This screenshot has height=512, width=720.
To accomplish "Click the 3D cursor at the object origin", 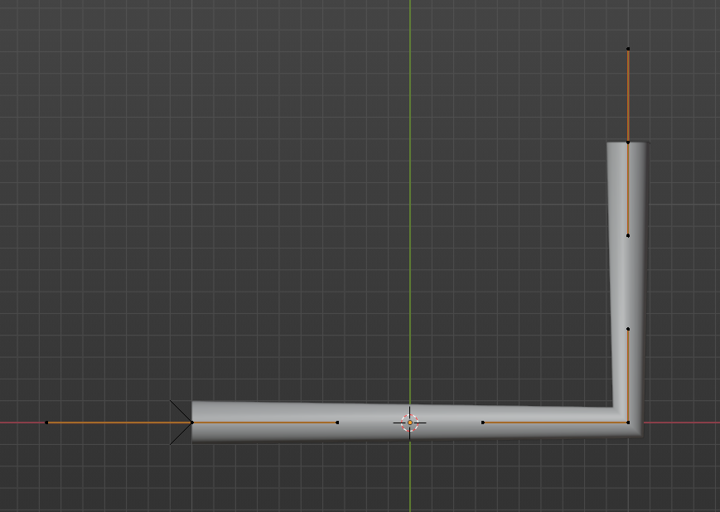I will coord(409,423).
